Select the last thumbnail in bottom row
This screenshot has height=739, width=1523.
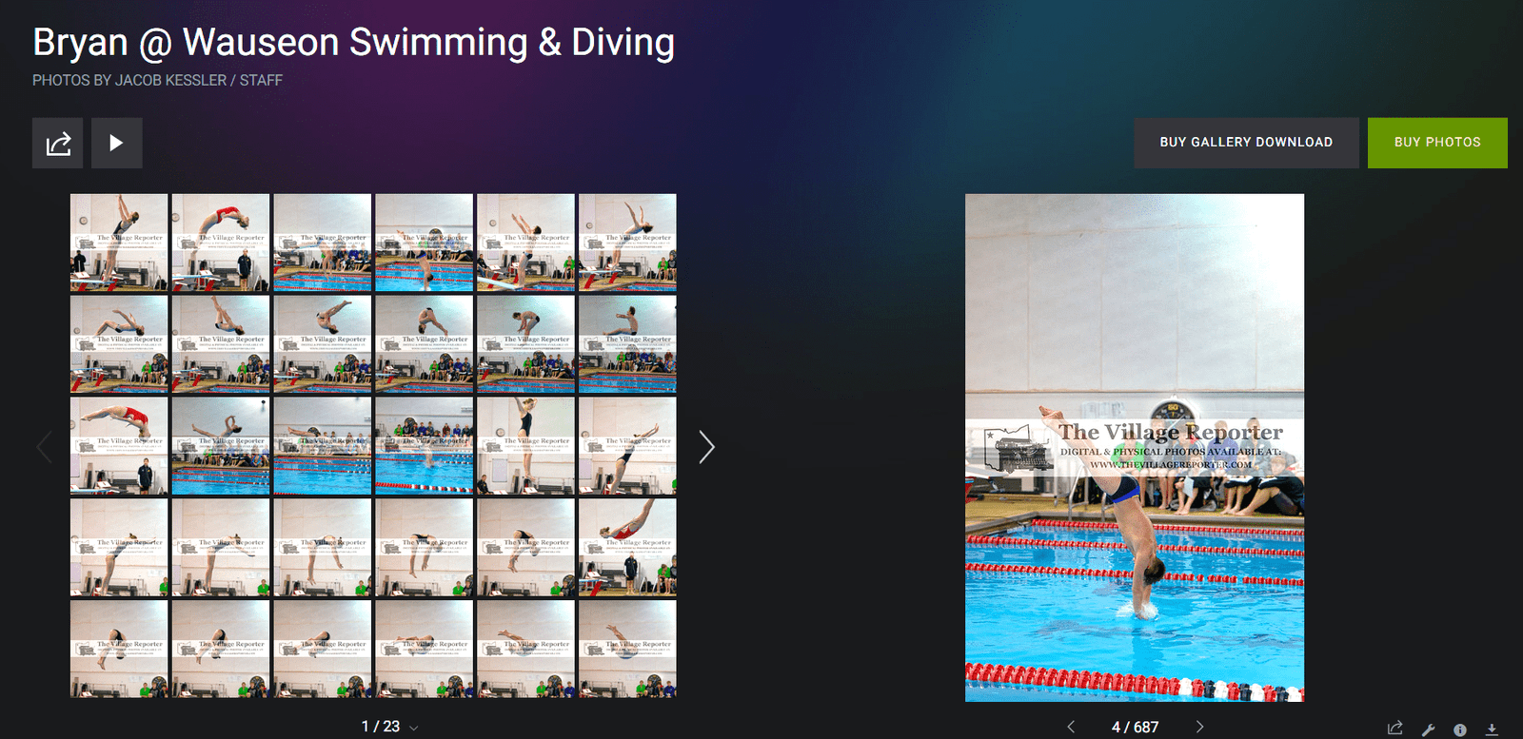tap(627, 649)
